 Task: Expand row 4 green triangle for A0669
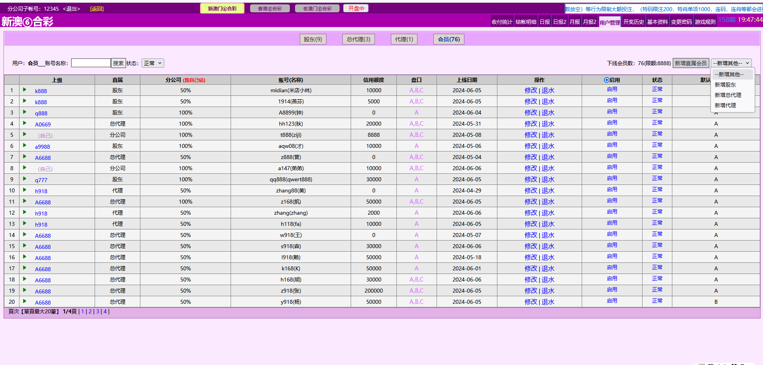click(x=25, y=123)
